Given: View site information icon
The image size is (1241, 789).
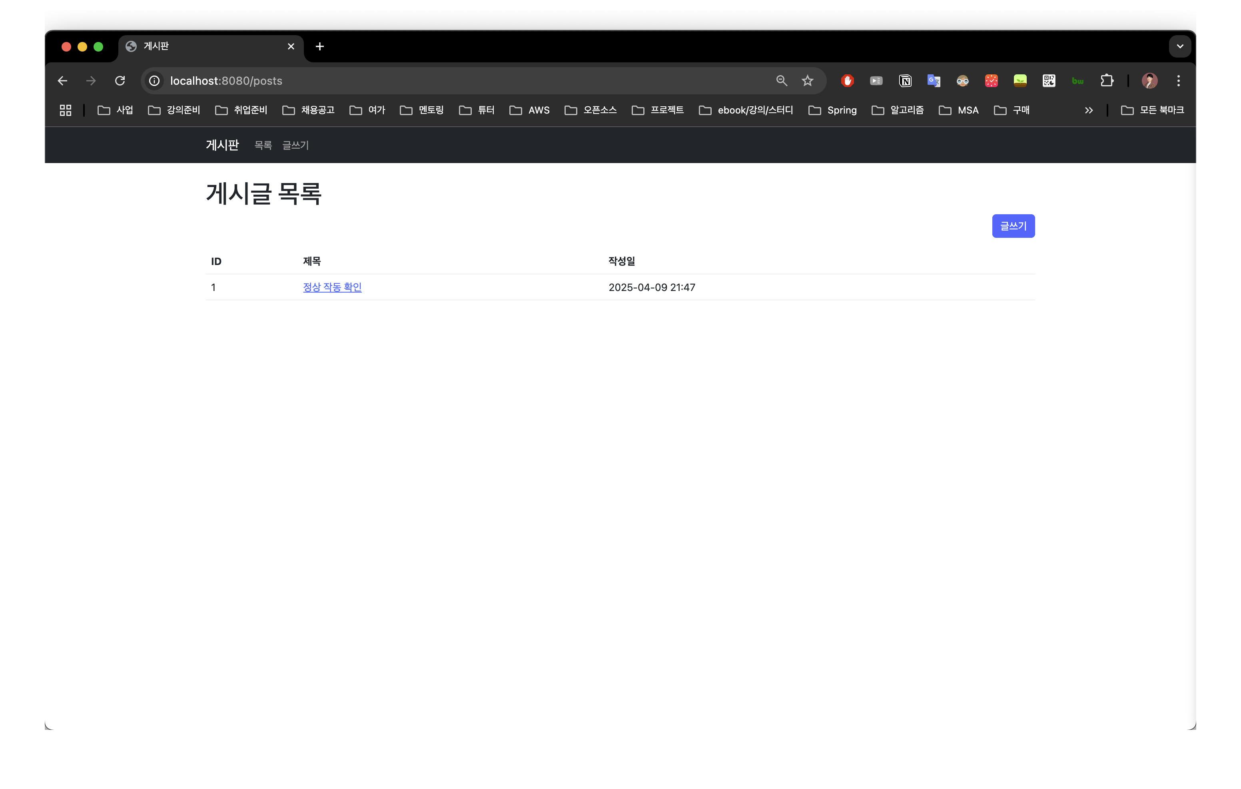Looking at the screenshot, I should (x=154, y=81).
